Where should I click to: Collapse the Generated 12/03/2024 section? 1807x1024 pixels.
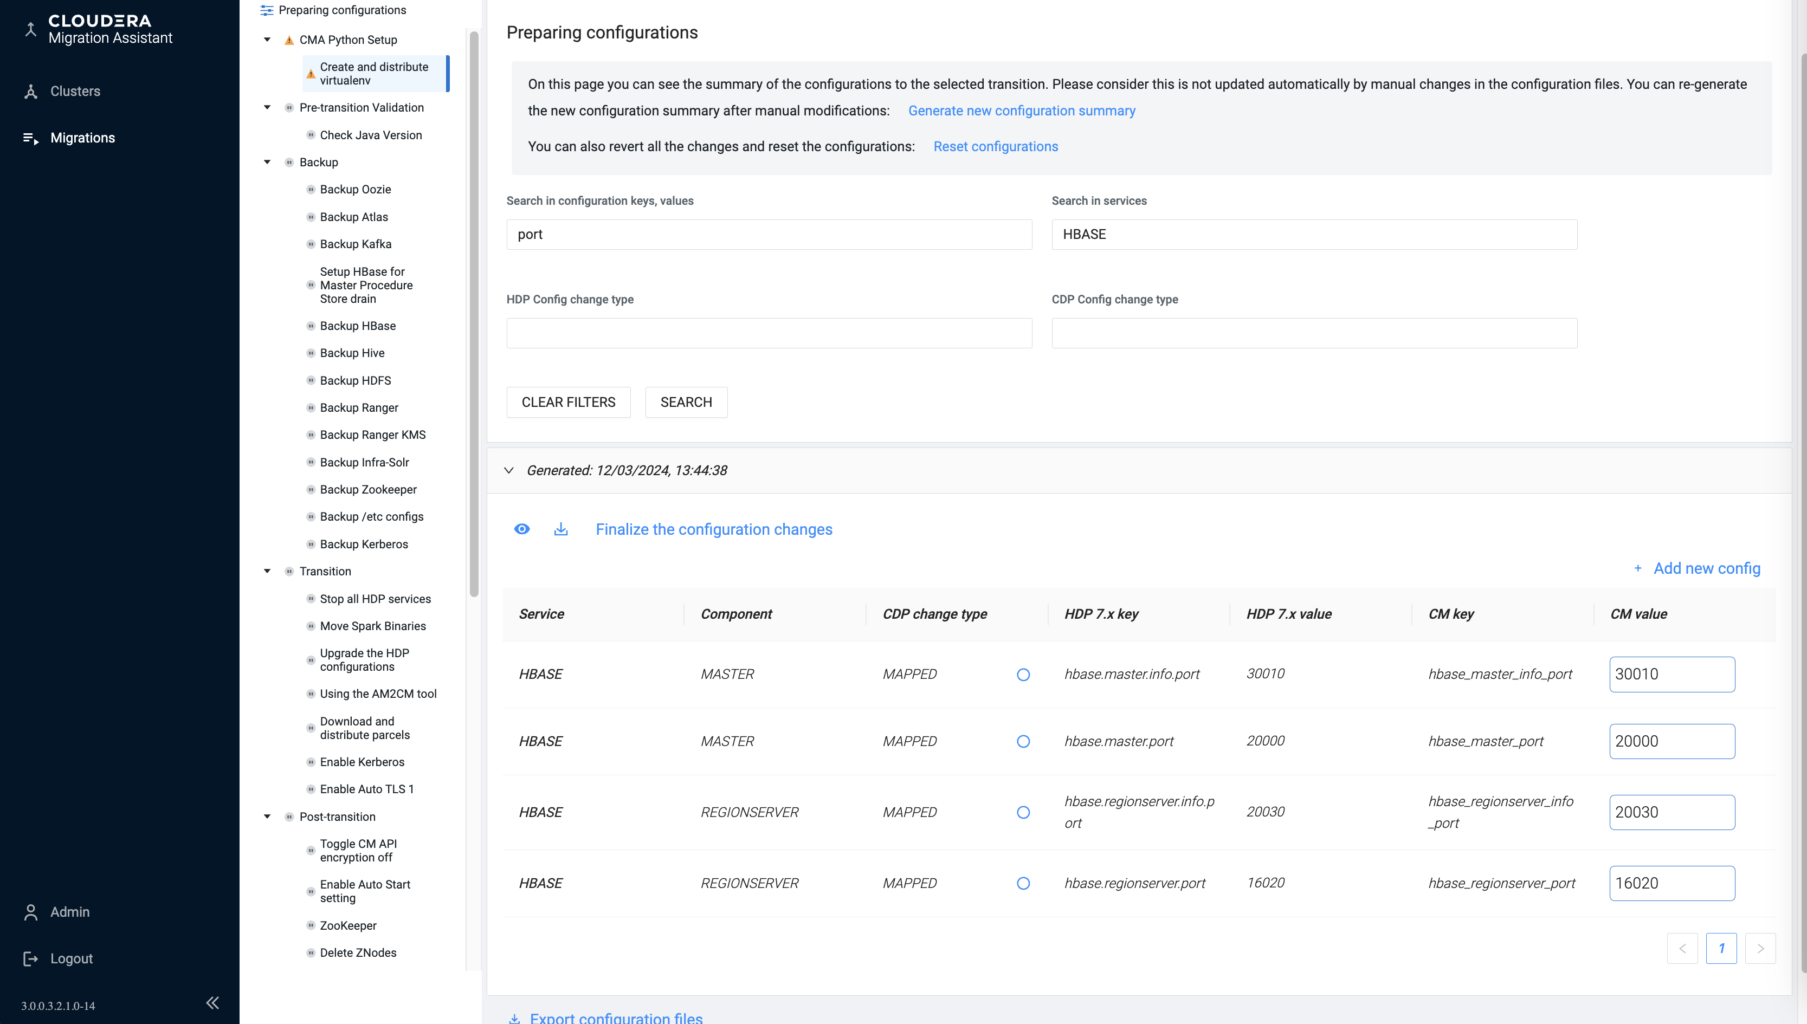[508, 470]
